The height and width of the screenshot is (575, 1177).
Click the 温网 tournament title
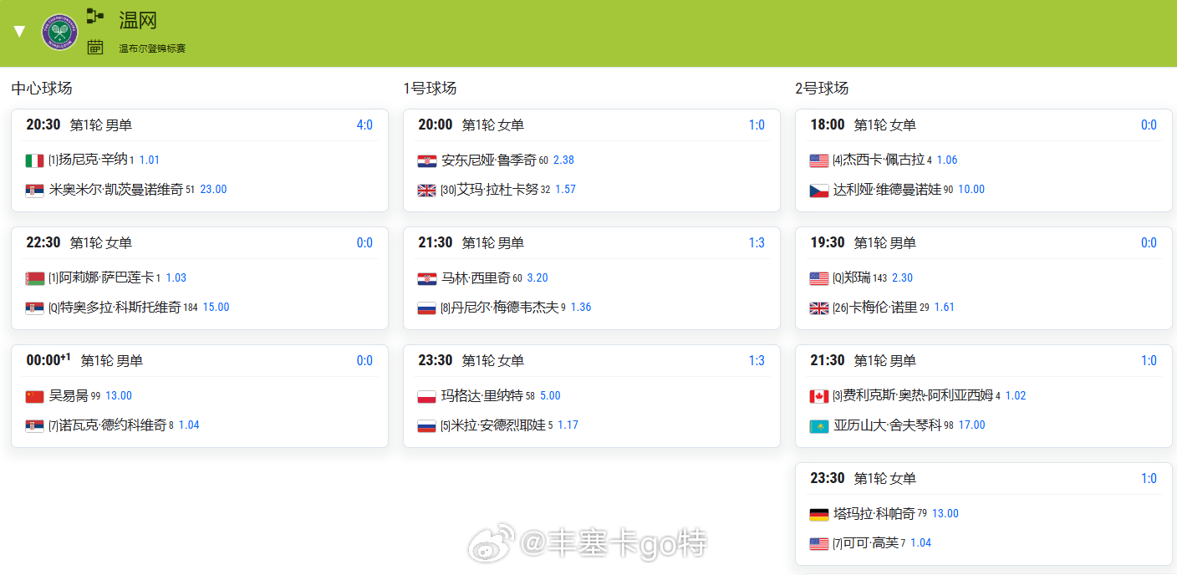point(138,20)
